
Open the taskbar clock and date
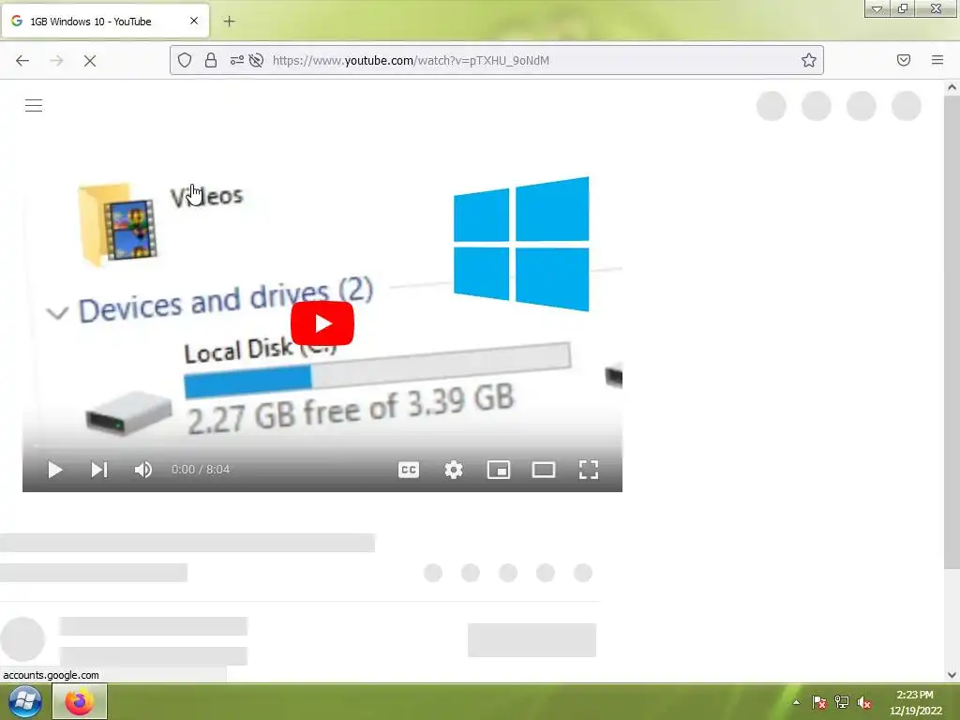click(915, 702)
